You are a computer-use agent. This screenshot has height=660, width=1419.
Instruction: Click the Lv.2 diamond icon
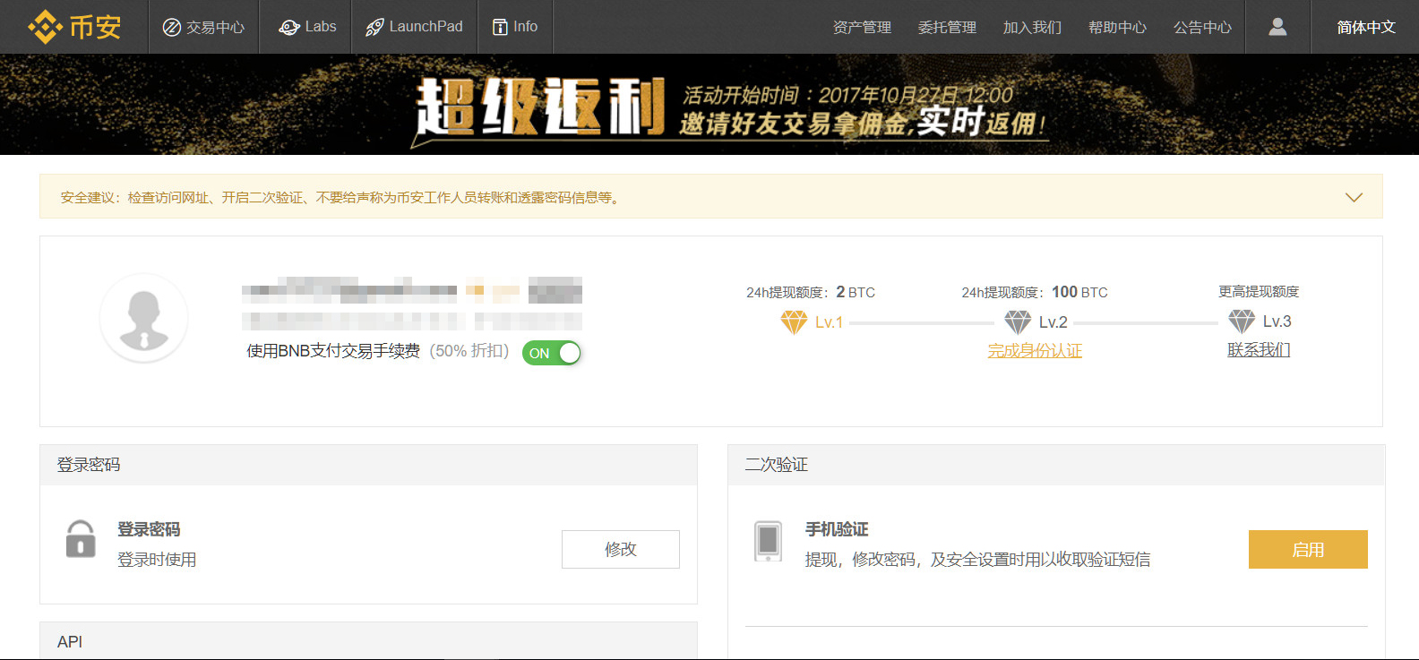(1018, 321)
